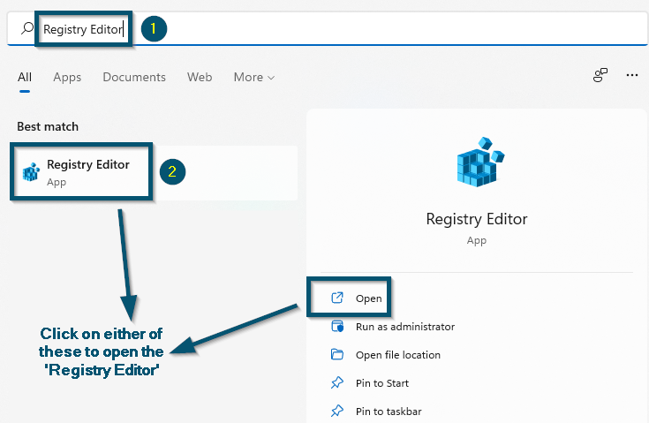Click the search magnifier icon
Image resolution: width=649 pixels, height=423 pixels.
(27, 28)
